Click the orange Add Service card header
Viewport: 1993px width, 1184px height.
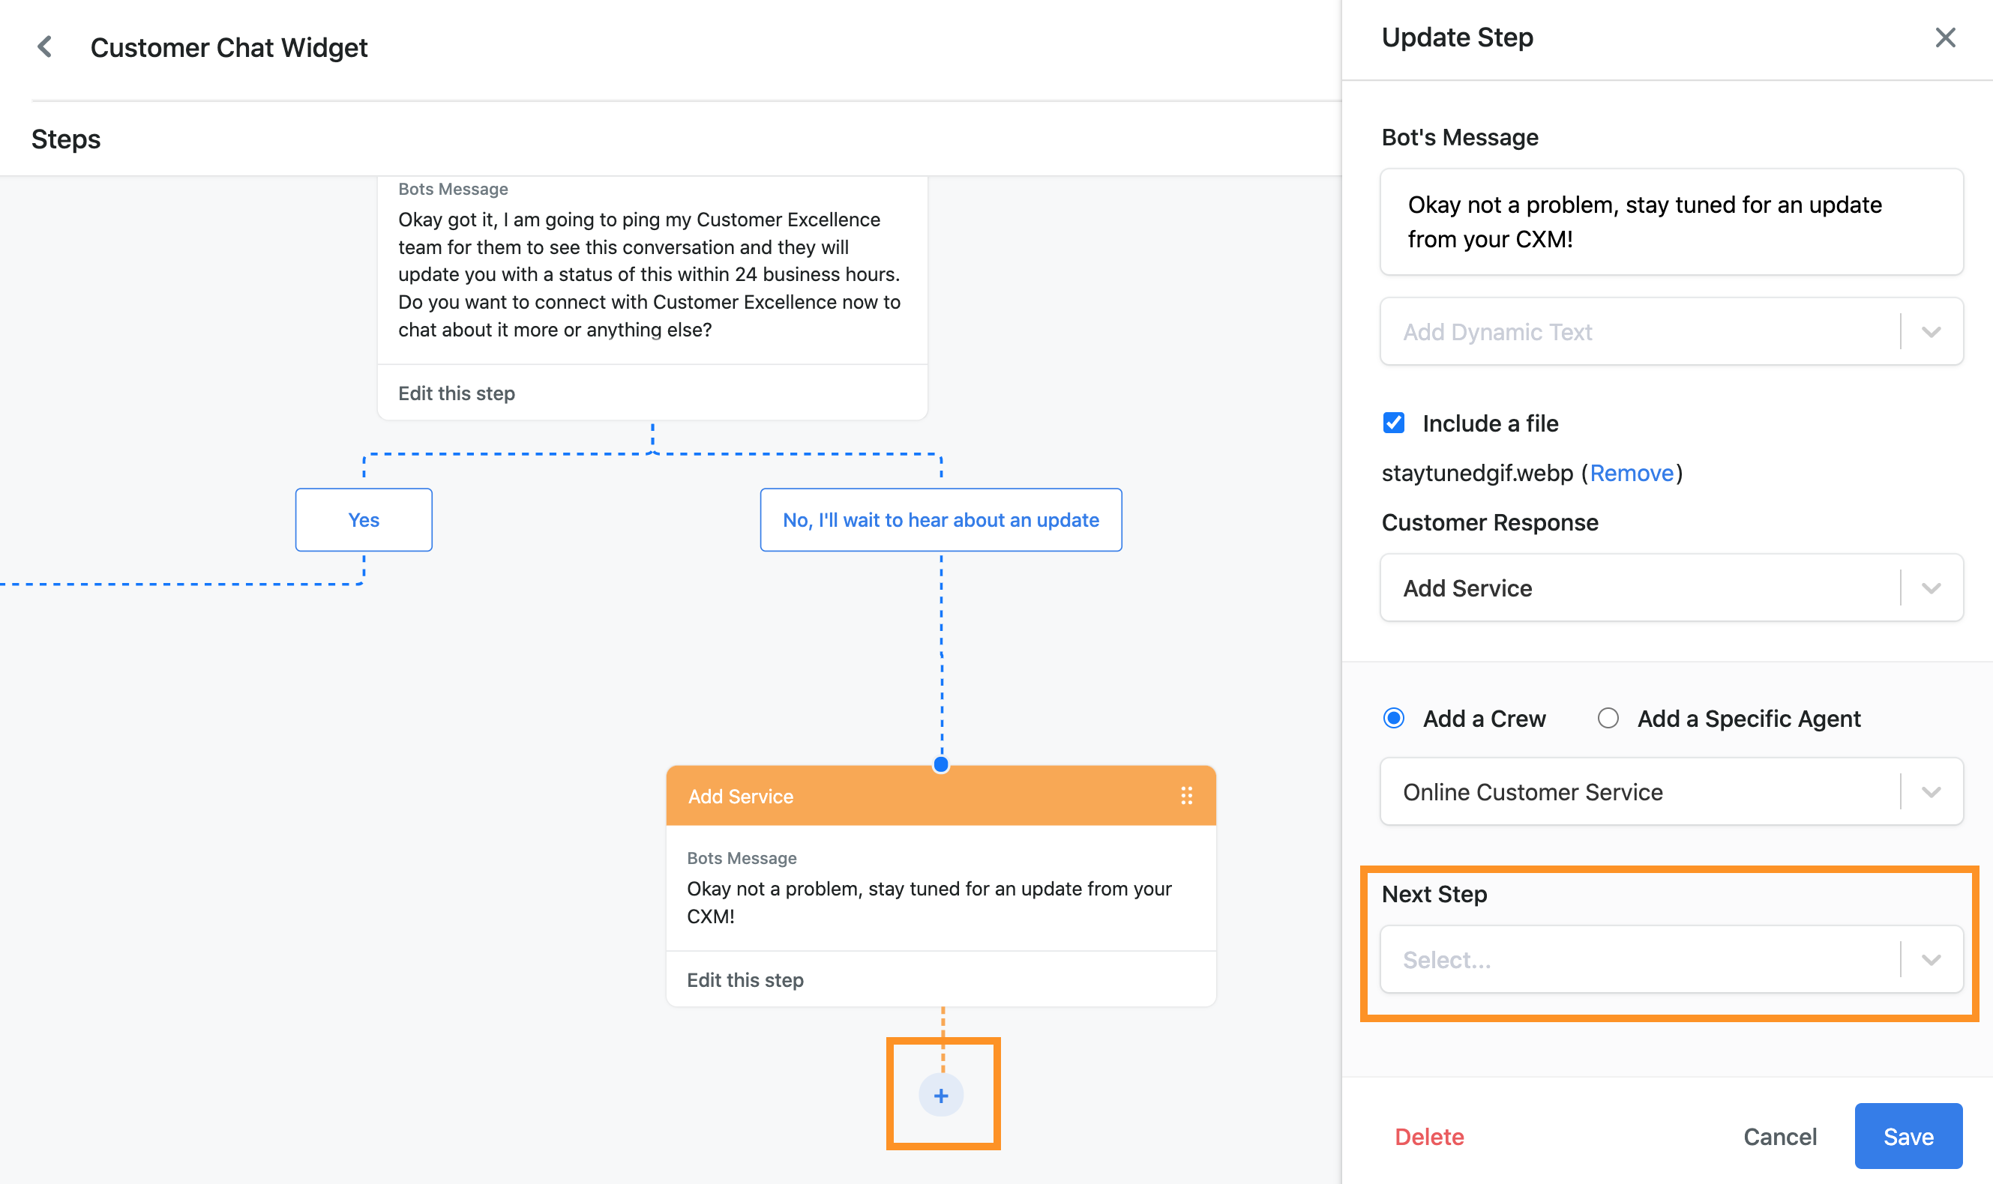(x=940, y=795)
